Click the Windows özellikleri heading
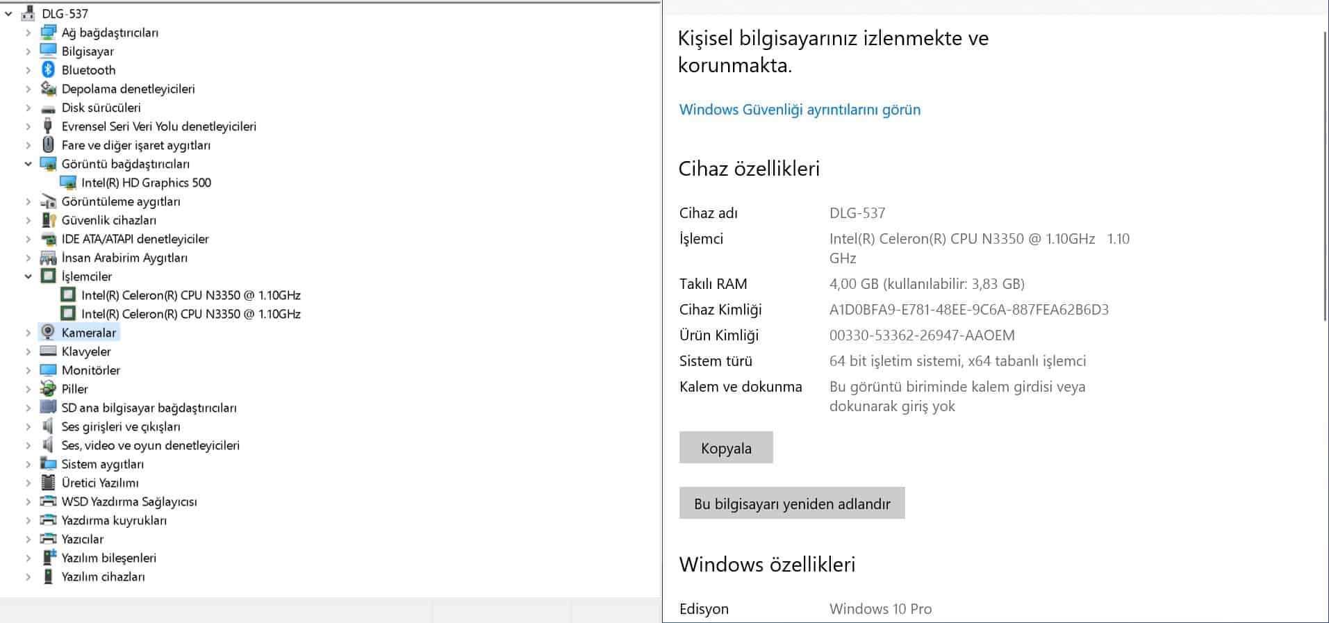The width and height of the screenshot is (1329, 623). [x=767, y=564]
